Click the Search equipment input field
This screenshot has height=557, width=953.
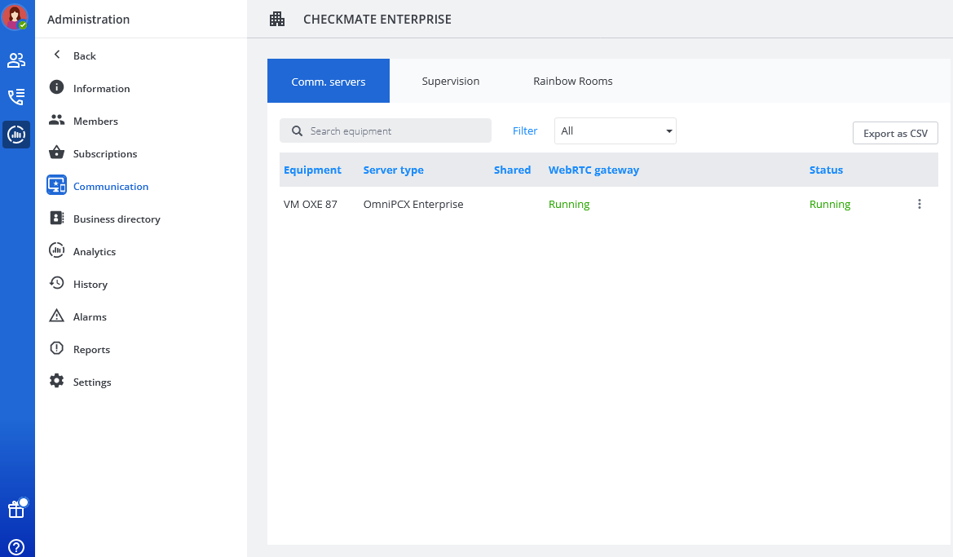click(x=391, y=131)
